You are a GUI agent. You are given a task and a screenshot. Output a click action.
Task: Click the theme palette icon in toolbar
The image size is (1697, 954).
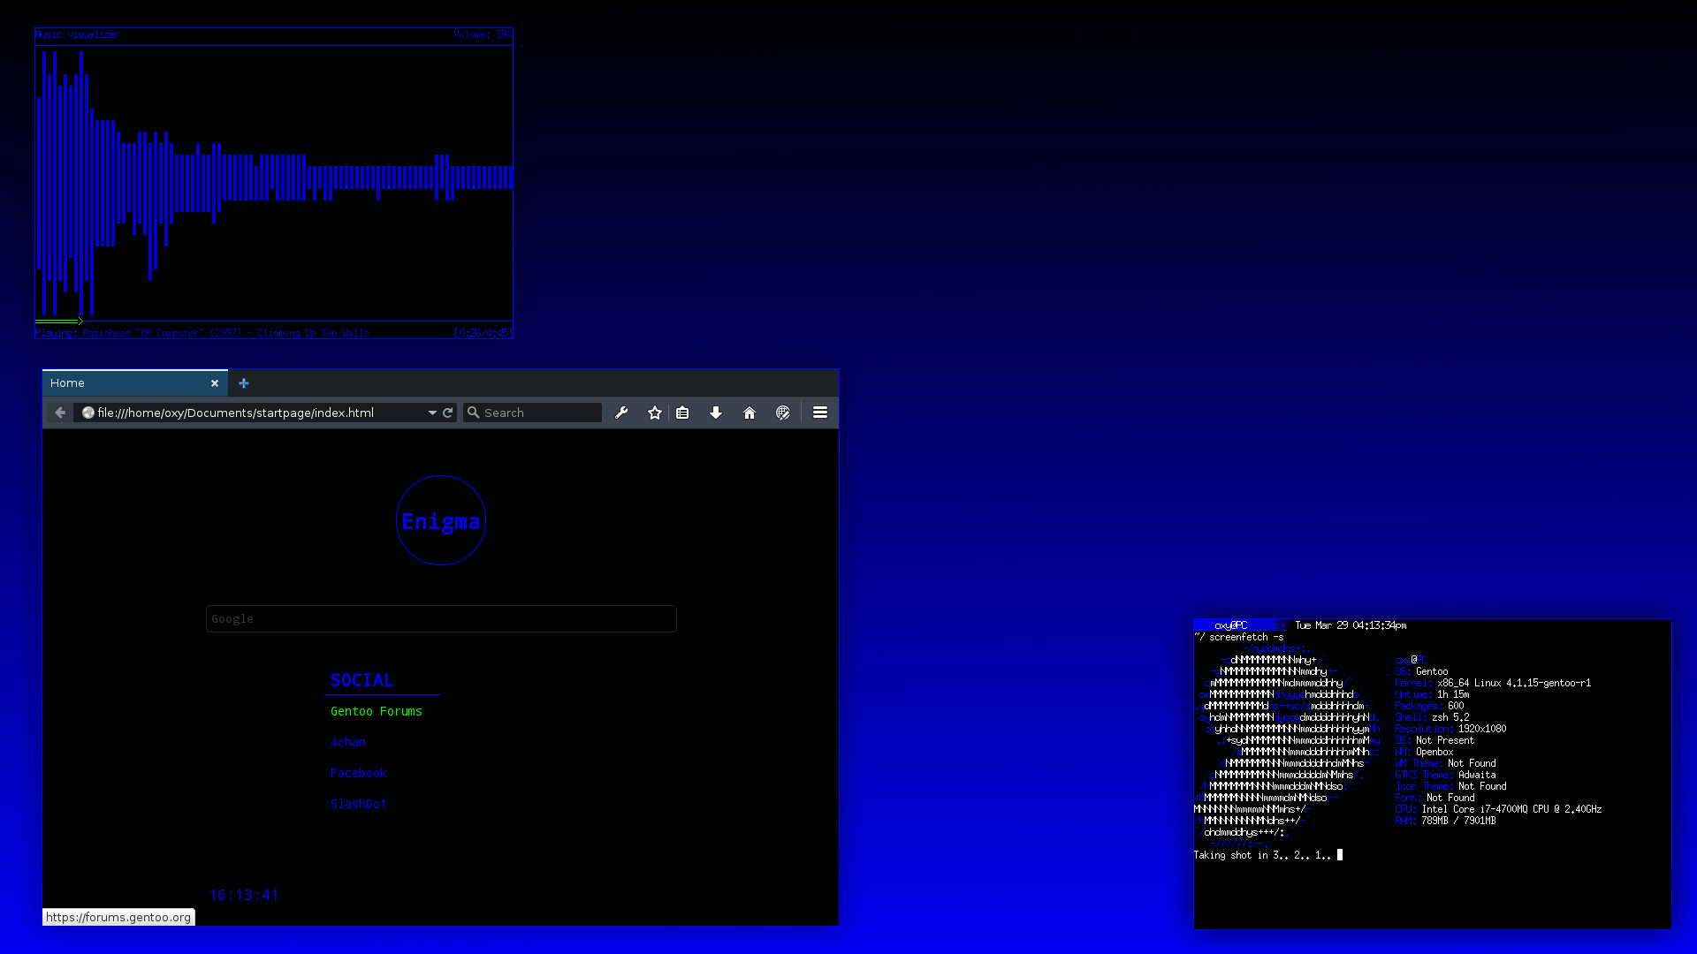(783, 413)
